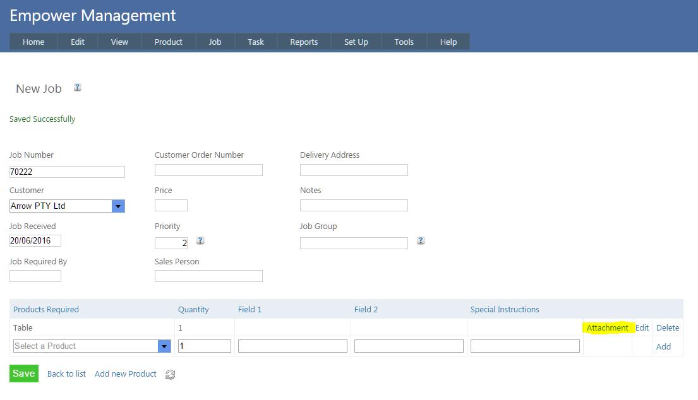The height and width of the screenshot is (400, 698).
Task: Click the help icon beside New Job heading
Action: tap(77, 88)
